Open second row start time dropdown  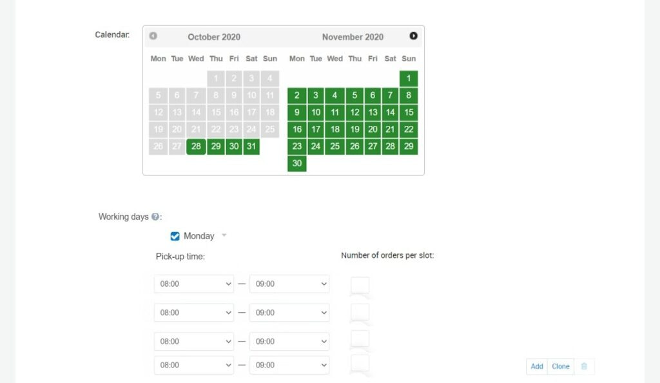point(193,313)
